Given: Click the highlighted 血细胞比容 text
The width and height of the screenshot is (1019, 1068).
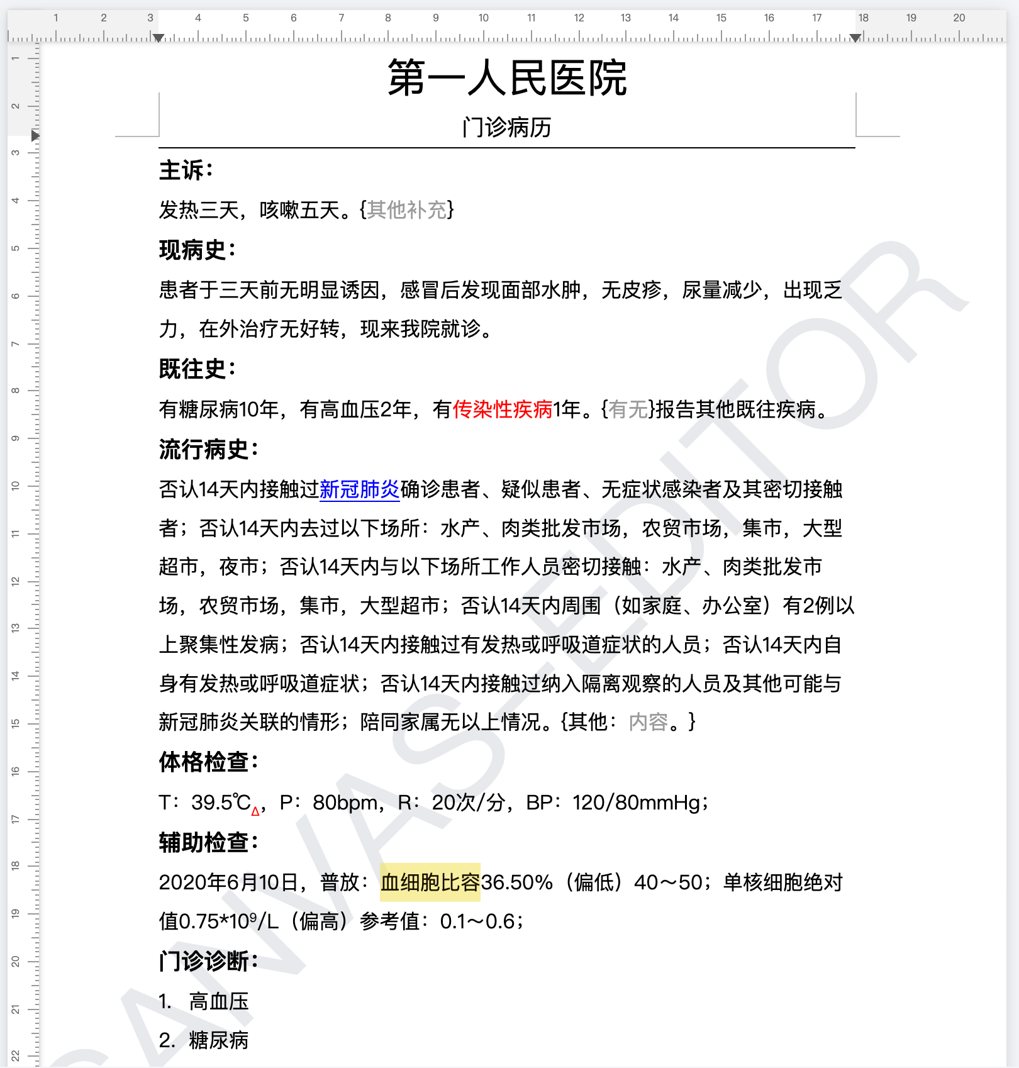Looking at the screenshot, I should pyautogui.click(x=430, y=882).
